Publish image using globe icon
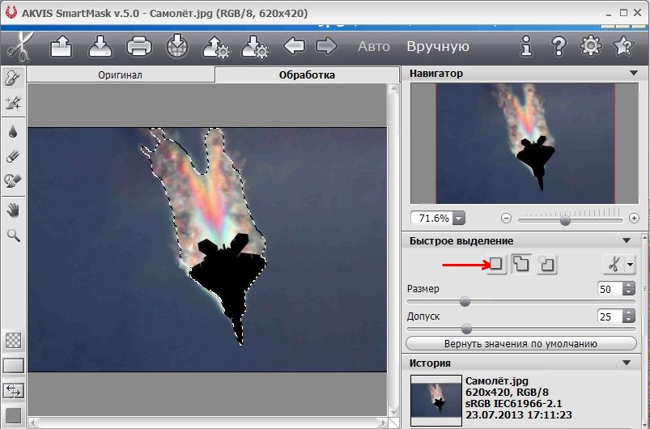650x429 pixels. pyautogui.click(x=177, y=46)
